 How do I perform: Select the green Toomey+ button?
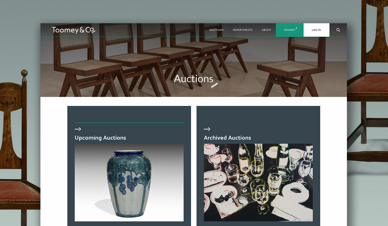pos(290,30)
